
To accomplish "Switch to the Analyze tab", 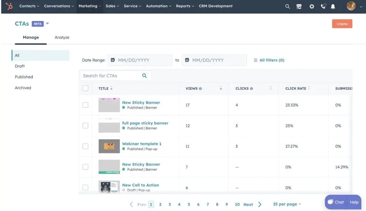I will tap(62, 37).
